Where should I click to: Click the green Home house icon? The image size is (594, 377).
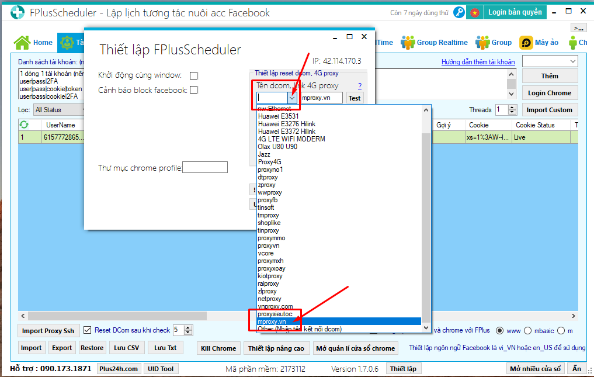coord(22,43)
